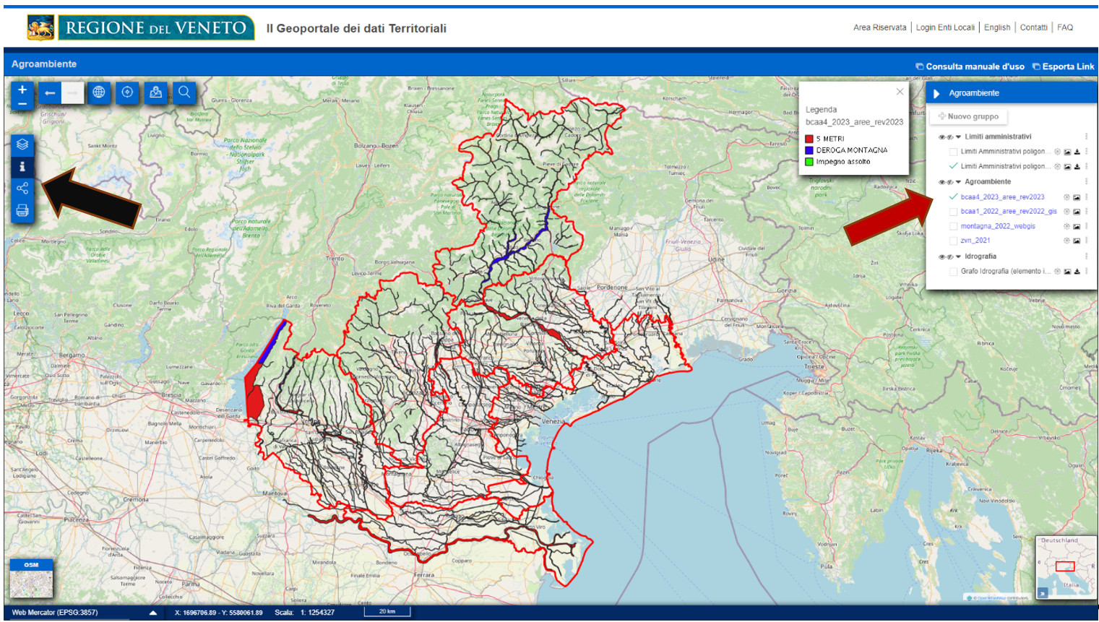
Task: Activate the geolocation target tool
Action: (x=128, y=92)
